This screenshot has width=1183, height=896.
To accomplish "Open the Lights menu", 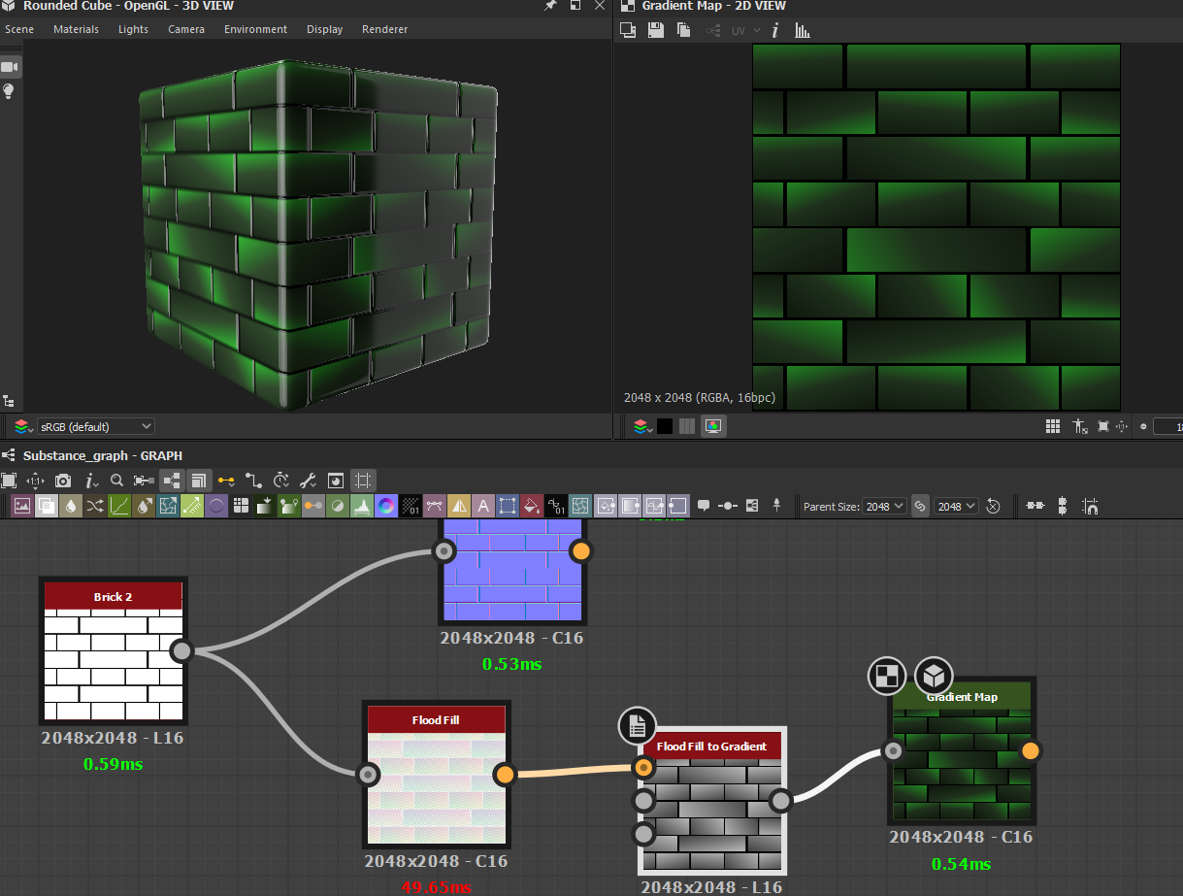I will click(133, 29).
